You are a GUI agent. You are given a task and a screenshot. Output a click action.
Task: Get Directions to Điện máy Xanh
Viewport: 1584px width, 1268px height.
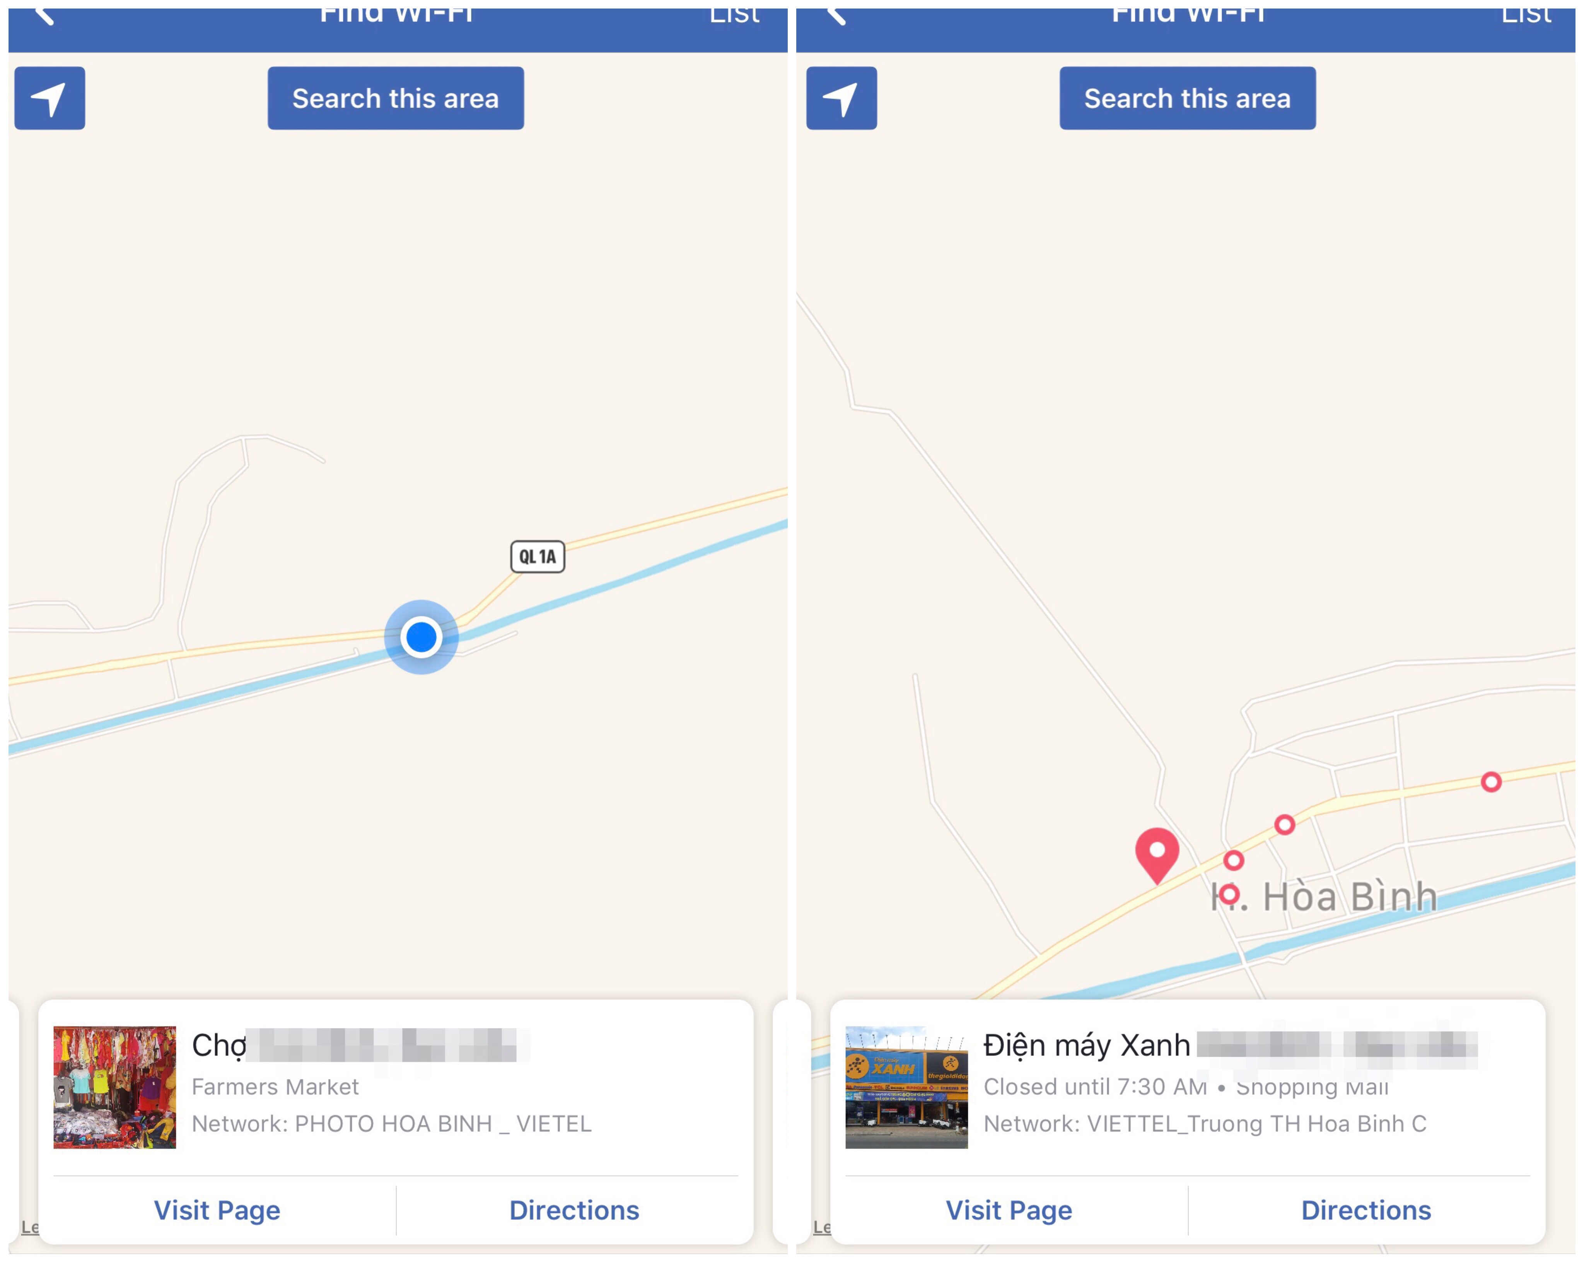[1367, 1211]
